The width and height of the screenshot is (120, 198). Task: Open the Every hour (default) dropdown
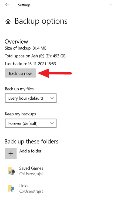pos(31,98)
